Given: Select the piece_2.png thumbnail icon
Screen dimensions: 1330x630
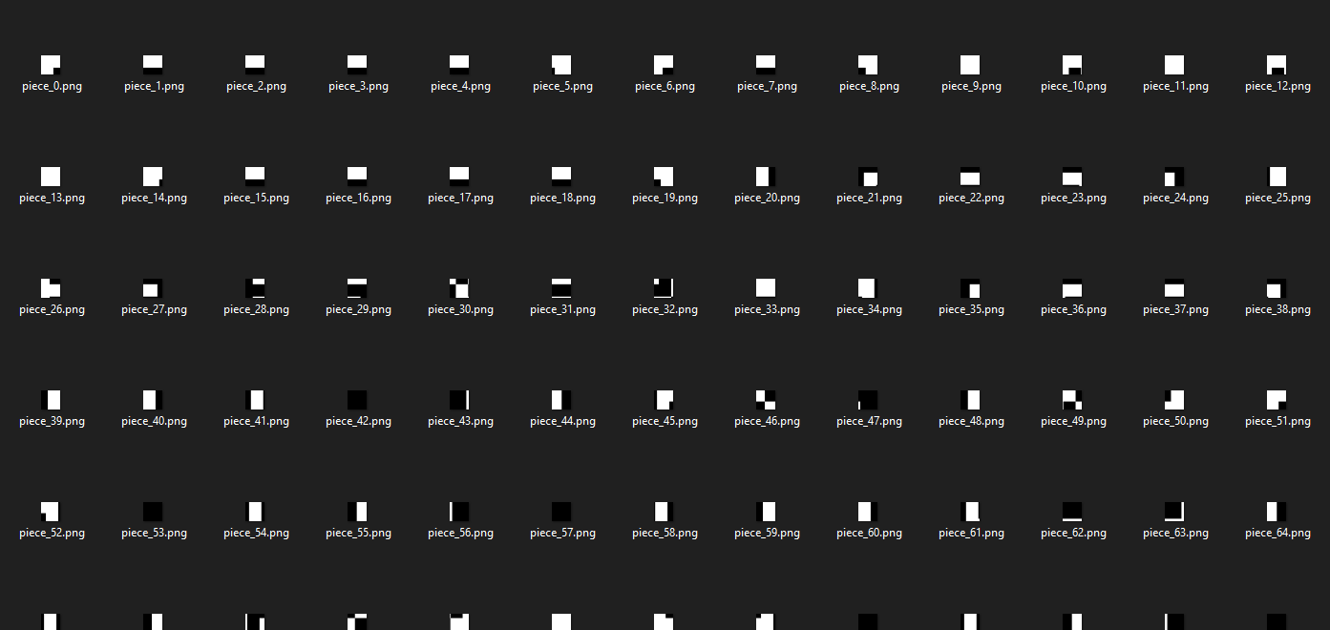Looking at the screenshot, I should (256, 65).
